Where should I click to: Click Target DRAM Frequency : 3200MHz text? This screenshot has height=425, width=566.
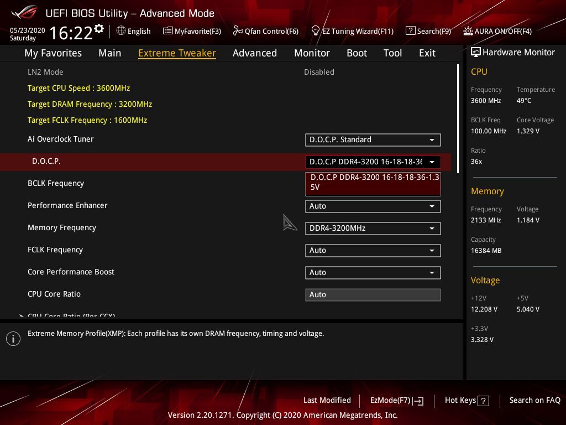(90, 104)
